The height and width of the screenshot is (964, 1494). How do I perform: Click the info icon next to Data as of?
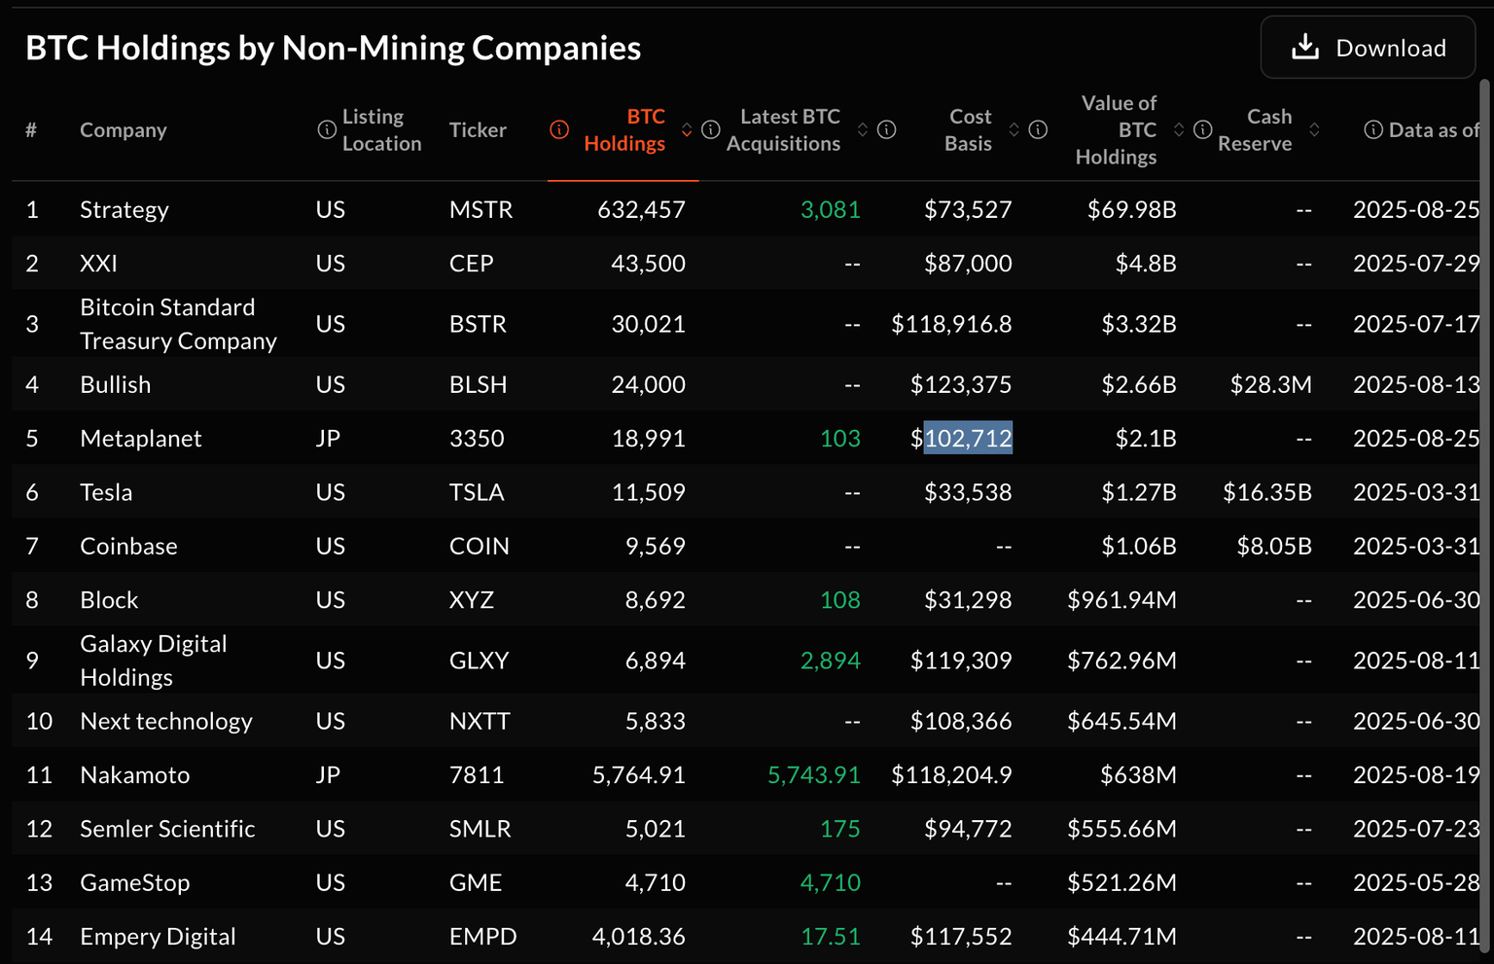tap(1373, 130)
